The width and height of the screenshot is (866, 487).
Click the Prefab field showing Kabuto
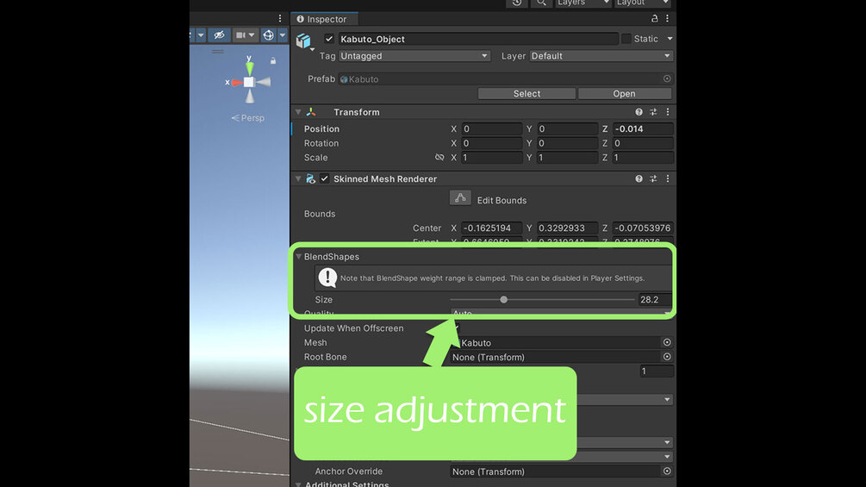[x=500, y=79]
